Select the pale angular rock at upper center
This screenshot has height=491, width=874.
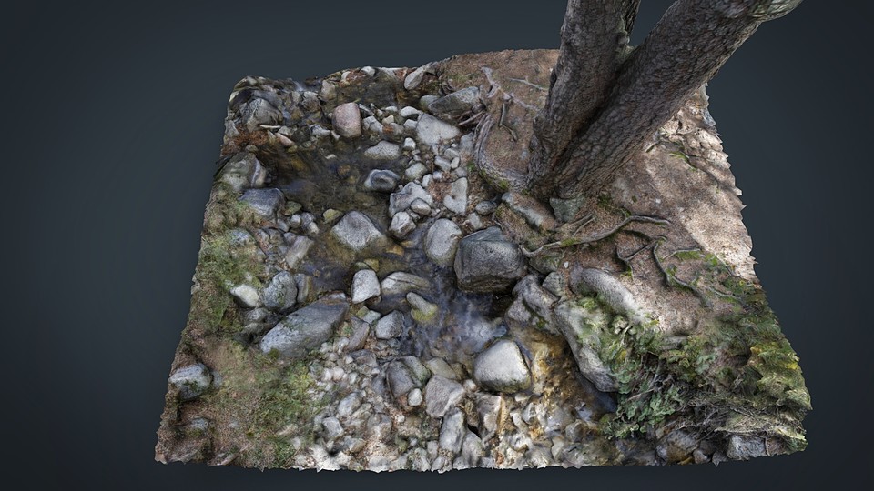point(435,129)
